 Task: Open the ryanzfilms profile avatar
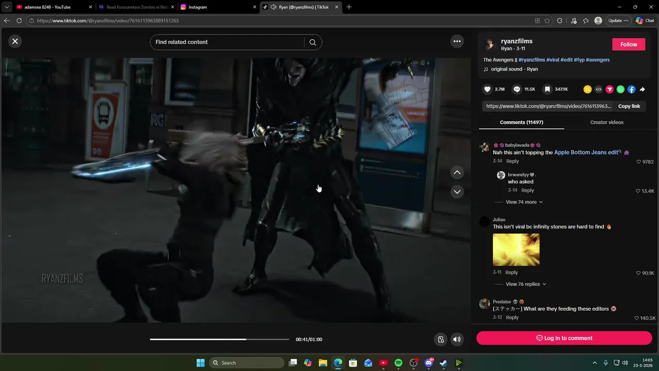pos(490,44)
